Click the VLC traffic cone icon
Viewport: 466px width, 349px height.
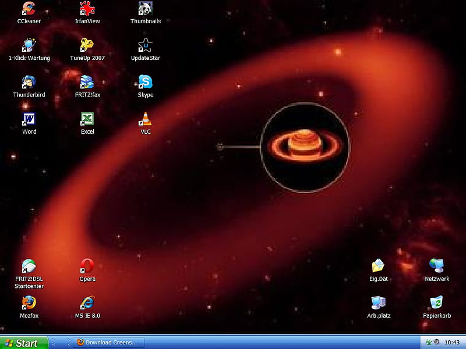point(146,119)
